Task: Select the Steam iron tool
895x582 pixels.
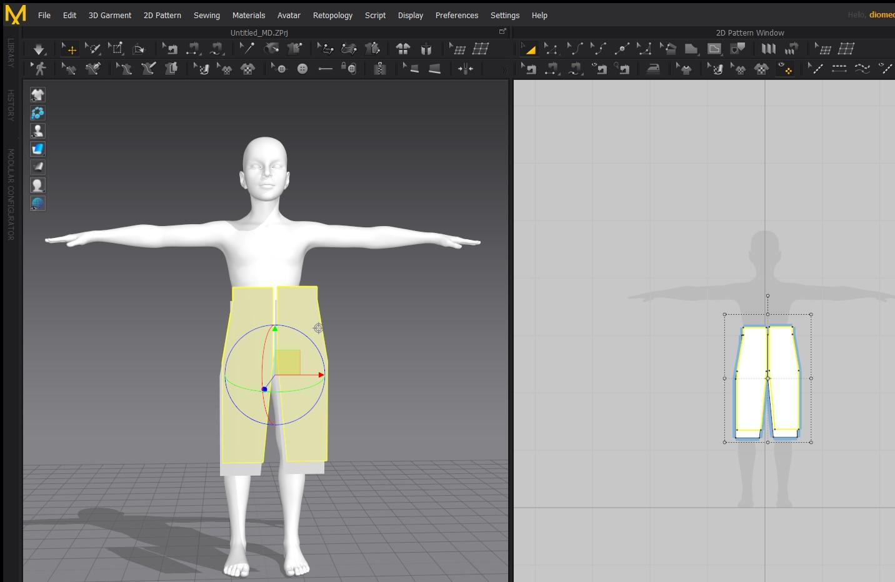Action: tap(653, 69)
